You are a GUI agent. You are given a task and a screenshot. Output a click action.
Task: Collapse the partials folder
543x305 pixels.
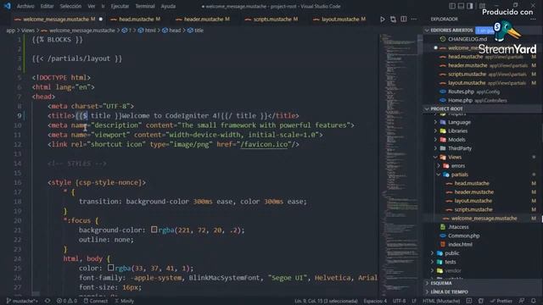point(459,175)
